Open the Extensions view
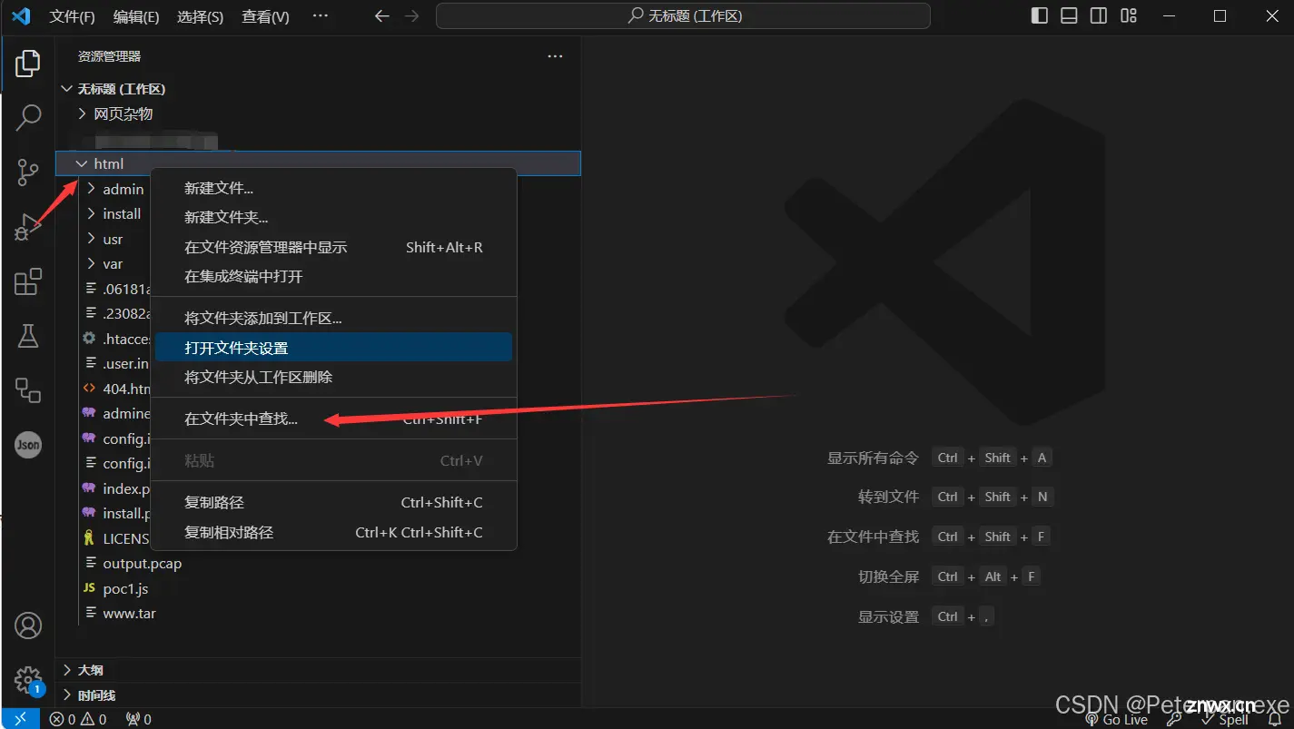 point(28,281)
